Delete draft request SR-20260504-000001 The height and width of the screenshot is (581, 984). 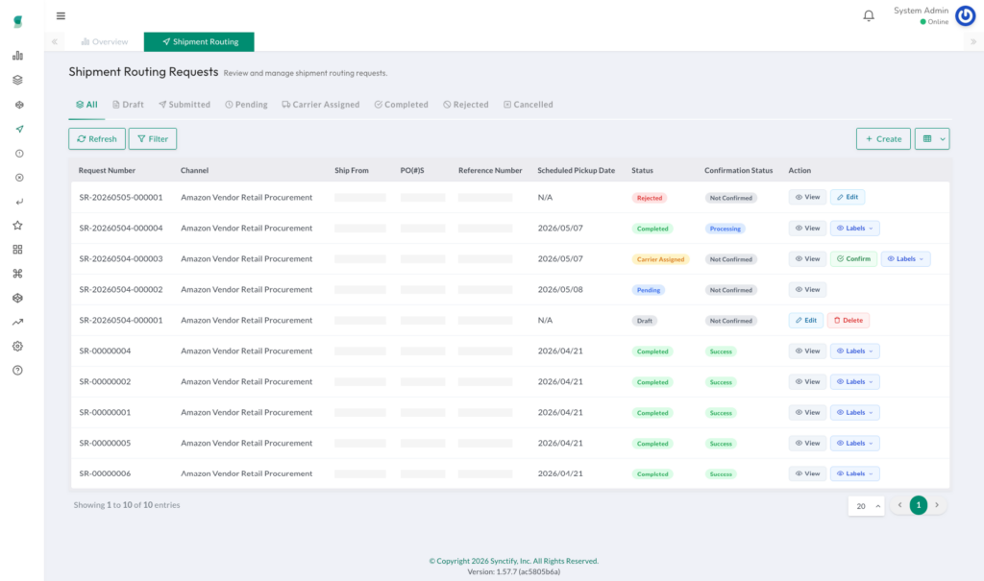coord(848,320)
